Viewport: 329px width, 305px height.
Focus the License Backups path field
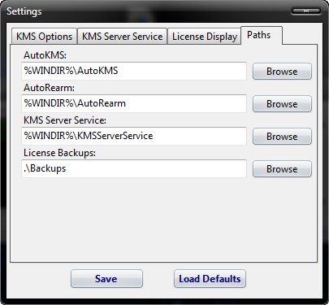[x=134, y=168]
